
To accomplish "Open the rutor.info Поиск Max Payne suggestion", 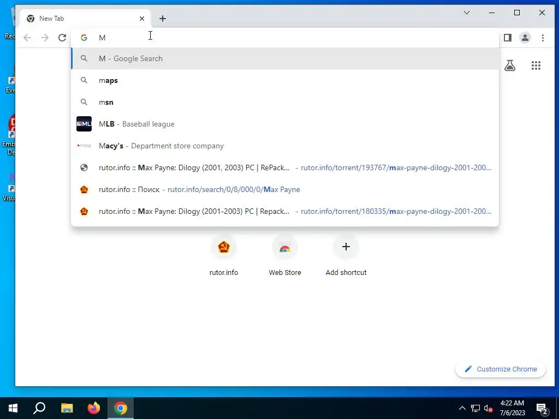I will coord(285,189).
